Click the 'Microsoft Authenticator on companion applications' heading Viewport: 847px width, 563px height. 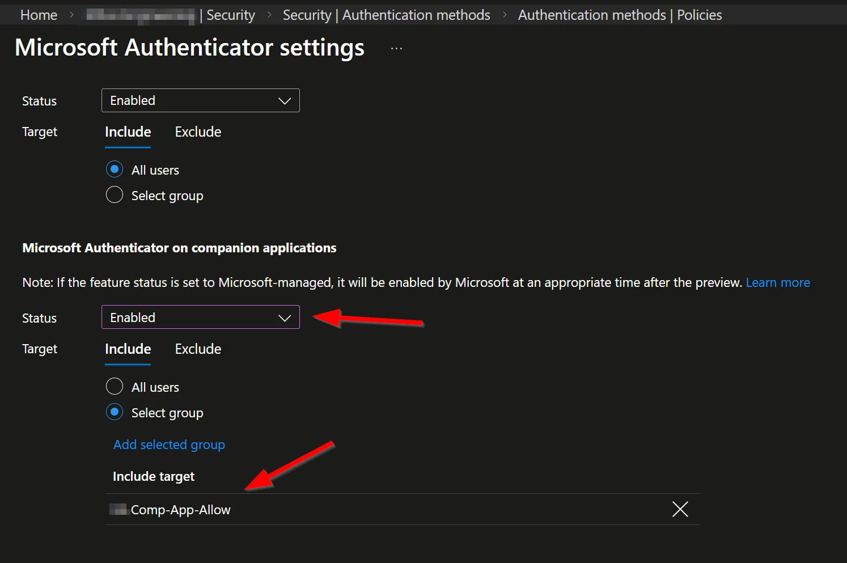[179, 248]
